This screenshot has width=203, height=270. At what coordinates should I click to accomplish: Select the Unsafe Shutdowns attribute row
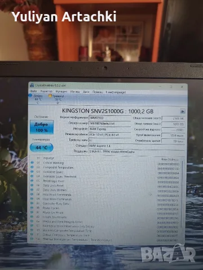tap(105, 217)
